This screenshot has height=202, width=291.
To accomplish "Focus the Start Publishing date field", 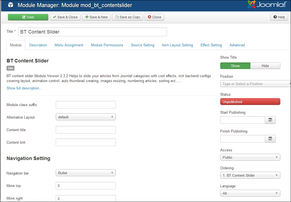I will click(x=243, y=120).
